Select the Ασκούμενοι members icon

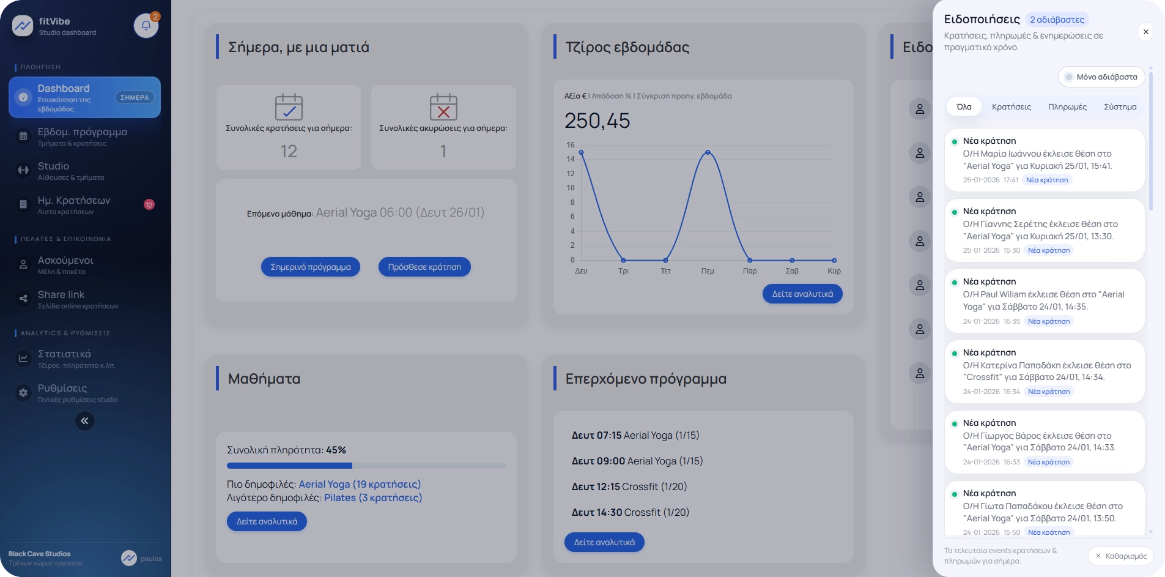tap(23, 264)
